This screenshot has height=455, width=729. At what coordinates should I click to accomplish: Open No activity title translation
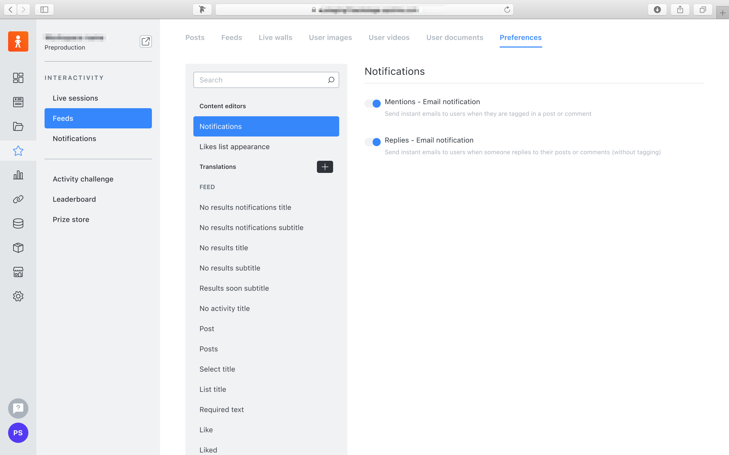coord(266,308)
